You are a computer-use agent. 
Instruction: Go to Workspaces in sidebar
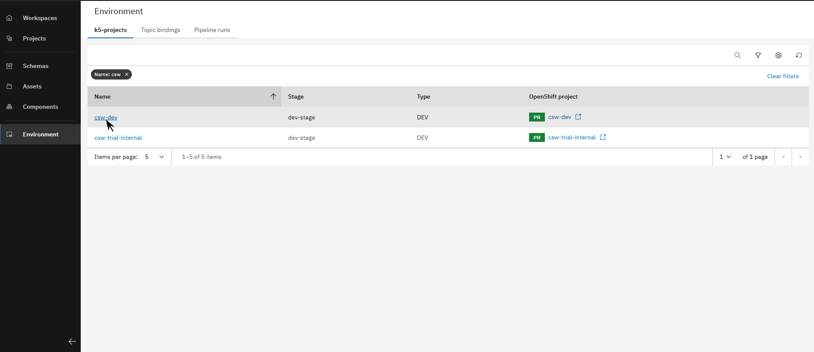coord(40,18)
